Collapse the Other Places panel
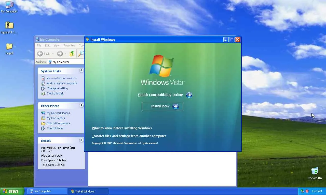 81,105
